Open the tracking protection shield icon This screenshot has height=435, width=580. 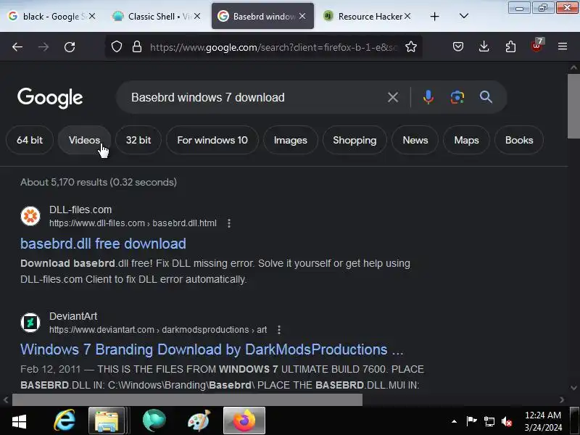pyautogui.click(x=117, y=46)
